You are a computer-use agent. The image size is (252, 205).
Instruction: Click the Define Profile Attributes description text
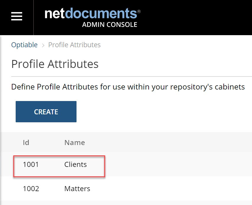click(128, 87)
